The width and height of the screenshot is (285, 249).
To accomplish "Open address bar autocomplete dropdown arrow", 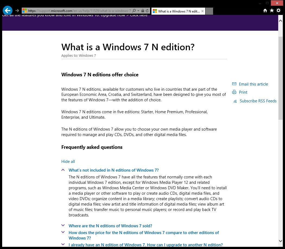I will 138,11.
